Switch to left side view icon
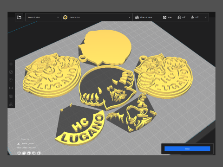This screenshot has height=167, width=223. tap(34, 153)
